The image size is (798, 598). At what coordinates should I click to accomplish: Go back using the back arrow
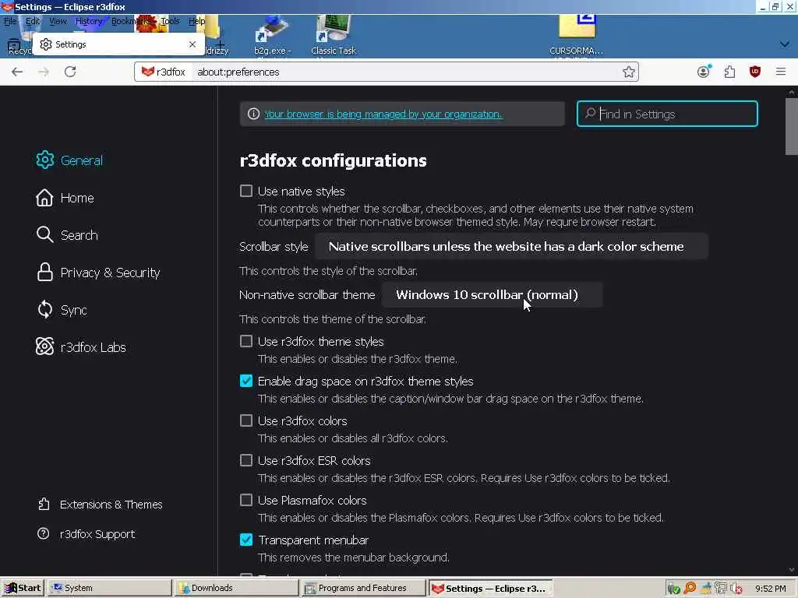coord(17,72)
